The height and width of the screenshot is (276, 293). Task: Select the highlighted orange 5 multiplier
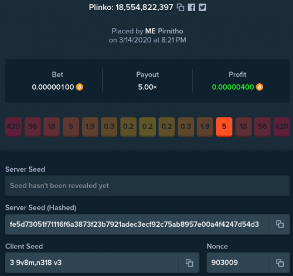click(x=224, y=127)
